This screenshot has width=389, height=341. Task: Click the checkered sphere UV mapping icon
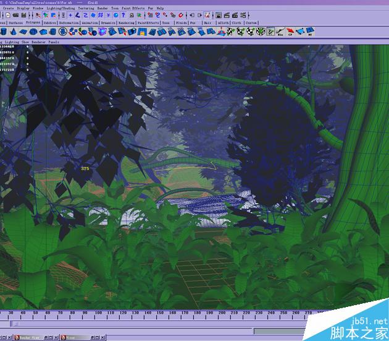[x=251, y=32]
